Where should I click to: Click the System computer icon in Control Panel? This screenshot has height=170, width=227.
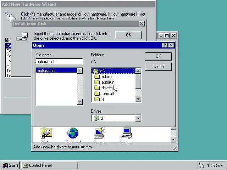click(x=126, y=133)
